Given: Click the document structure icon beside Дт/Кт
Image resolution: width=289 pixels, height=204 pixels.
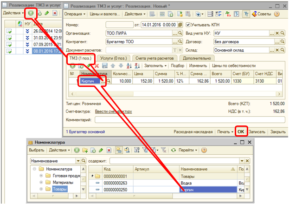Looking at the screenshot, I should click(237, 14).
